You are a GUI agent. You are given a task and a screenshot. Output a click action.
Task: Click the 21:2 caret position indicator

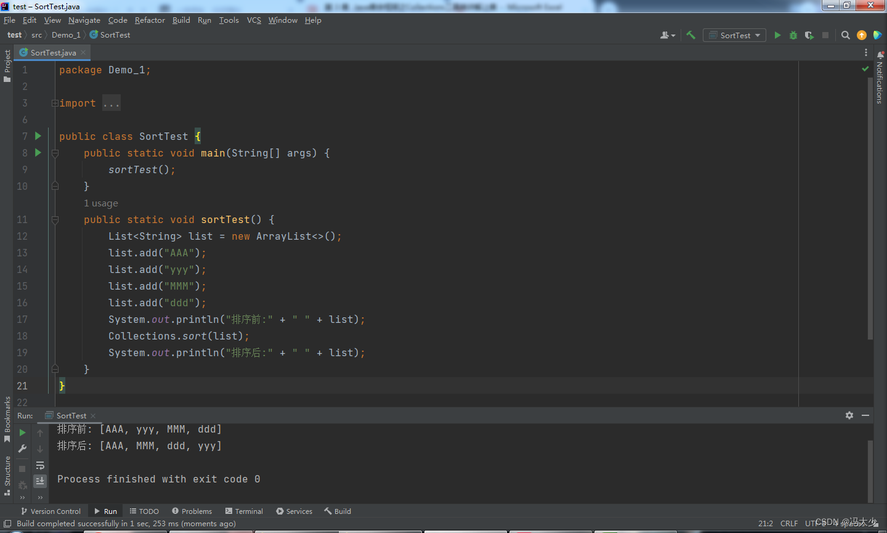tap(766, 524)
